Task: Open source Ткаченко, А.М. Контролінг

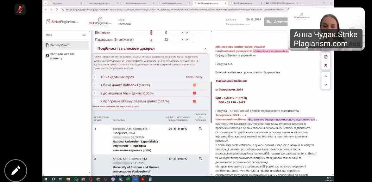Action: [x=132, y=130]
